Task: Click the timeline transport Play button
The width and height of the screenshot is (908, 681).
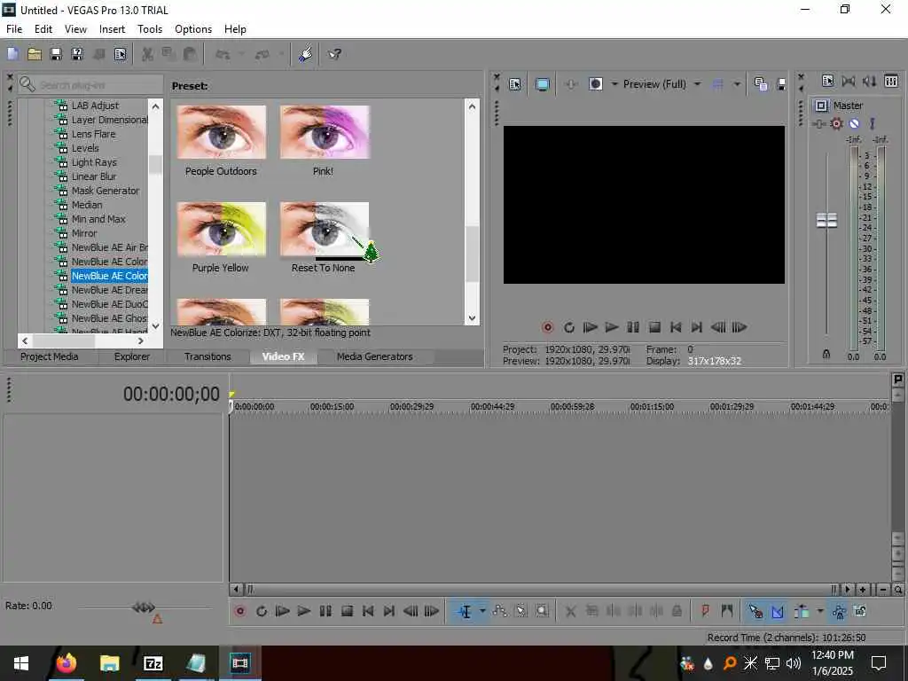Action: [x=303, y=611]
